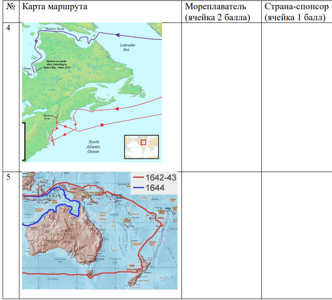Select the Hudson voyage route map
Image resolution: width=332 pixels, height=300 pixels.
92,93
